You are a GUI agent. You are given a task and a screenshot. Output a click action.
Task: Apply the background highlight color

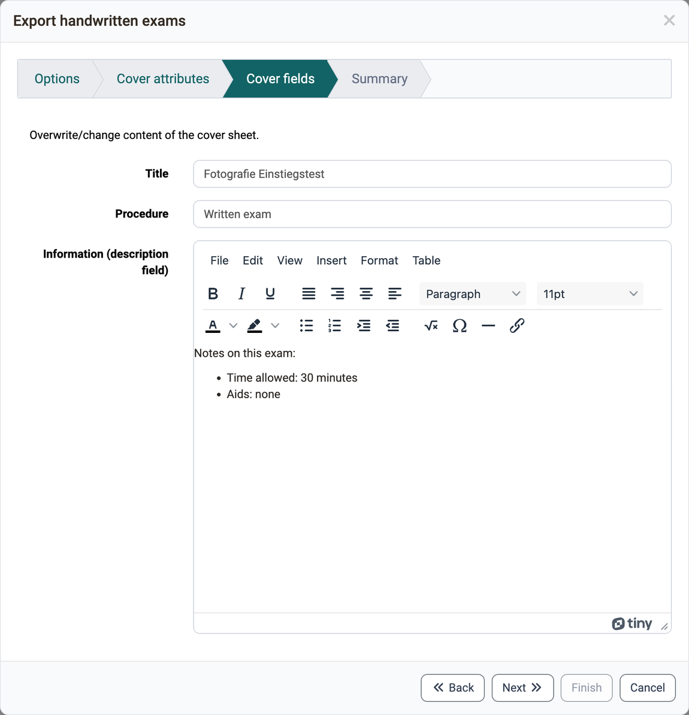tap(255, 326)
